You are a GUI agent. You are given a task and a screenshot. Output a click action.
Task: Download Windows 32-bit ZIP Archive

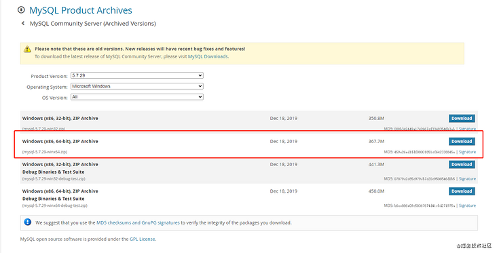(x=462, y=119)
